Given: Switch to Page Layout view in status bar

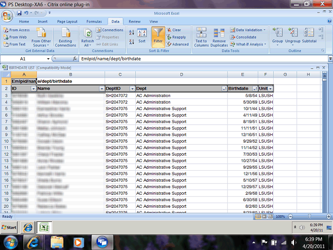Looking at the screenshot, I should (x=264, y=217).
